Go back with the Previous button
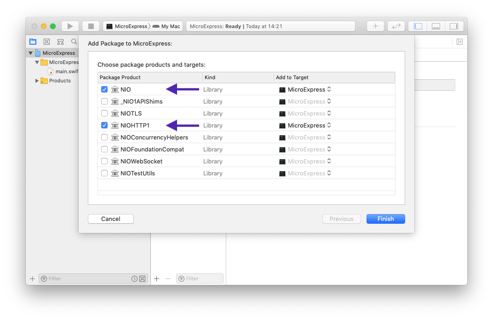This screenshot has width=493, height=319. coord(341,219)
